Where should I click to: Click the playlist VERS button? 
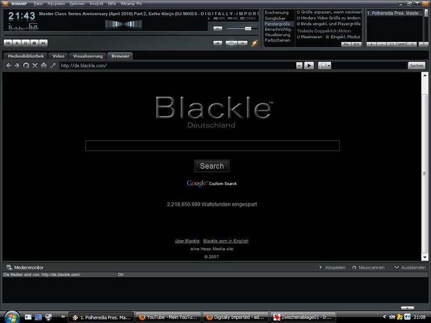402,44
